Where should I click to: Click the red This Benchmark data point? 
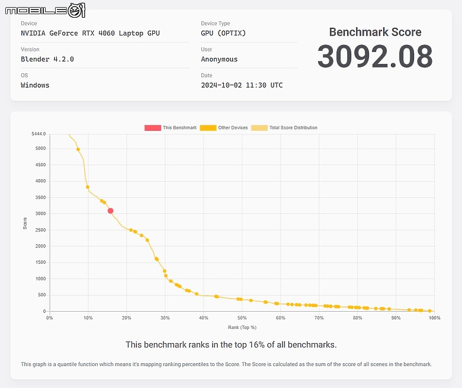point(111,211)
